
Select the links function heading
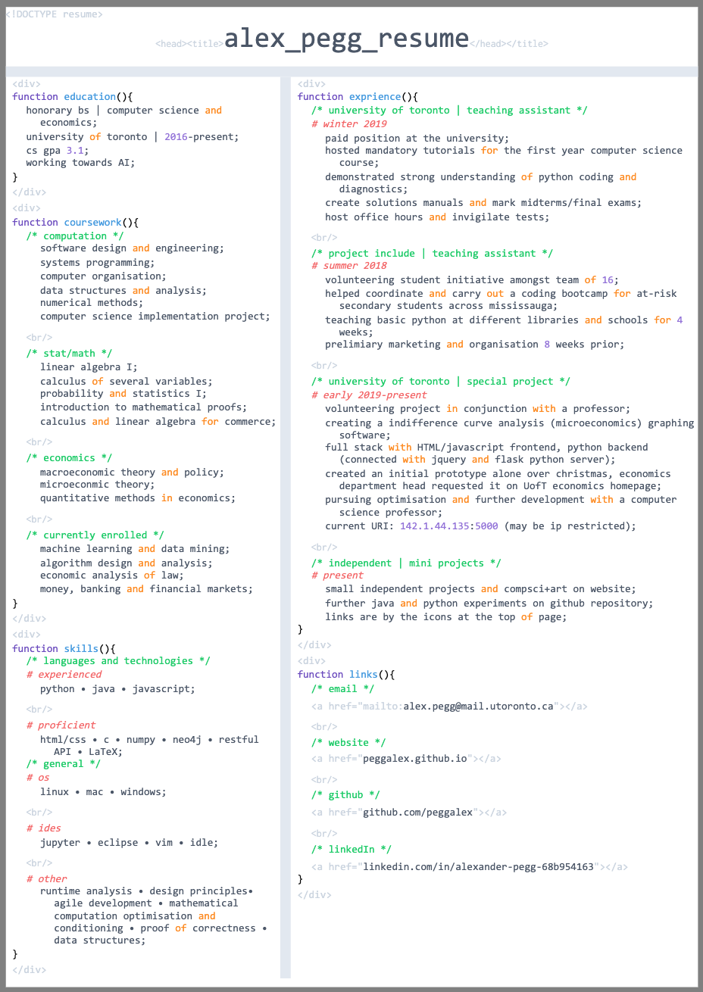click(x=363, y=675)
